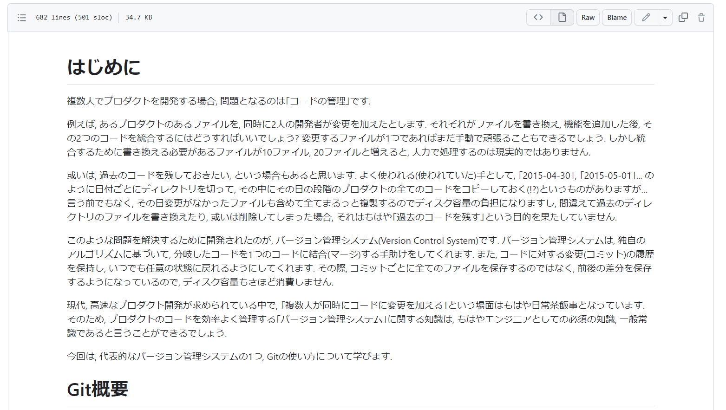
Task: Click the paragraph starting 現代, 高速なプロダクト開発
Action: pyautogui.click(x=360, y=319)
